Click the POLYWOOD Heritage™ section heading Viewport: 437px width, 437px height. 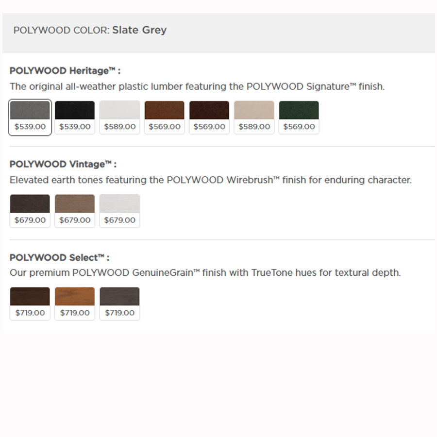coord(65,71)
